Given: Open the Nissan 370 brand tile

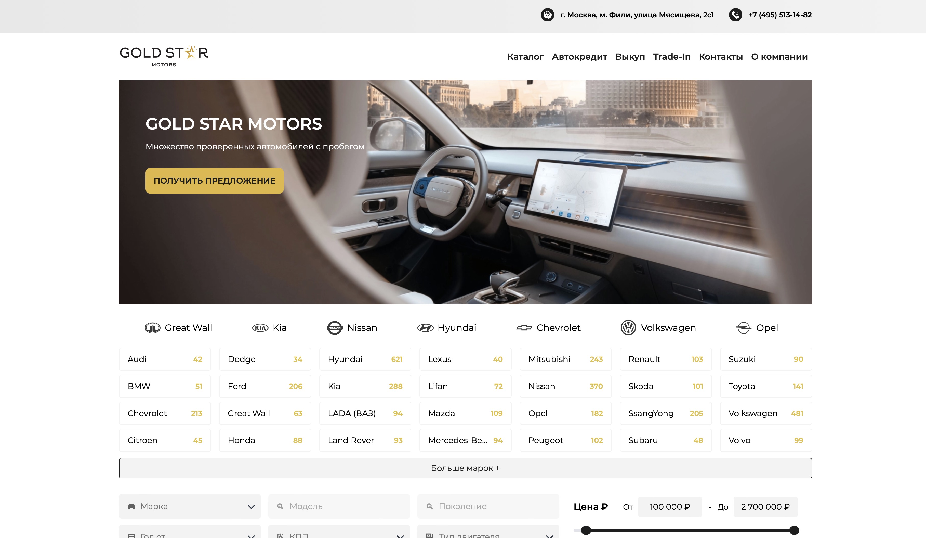Looking at the screenshot, I should pos(565,386).
